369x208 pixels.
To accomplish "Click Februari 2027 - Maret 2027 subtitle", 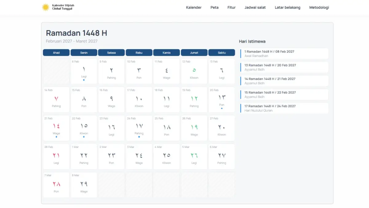I will (72, 41).
